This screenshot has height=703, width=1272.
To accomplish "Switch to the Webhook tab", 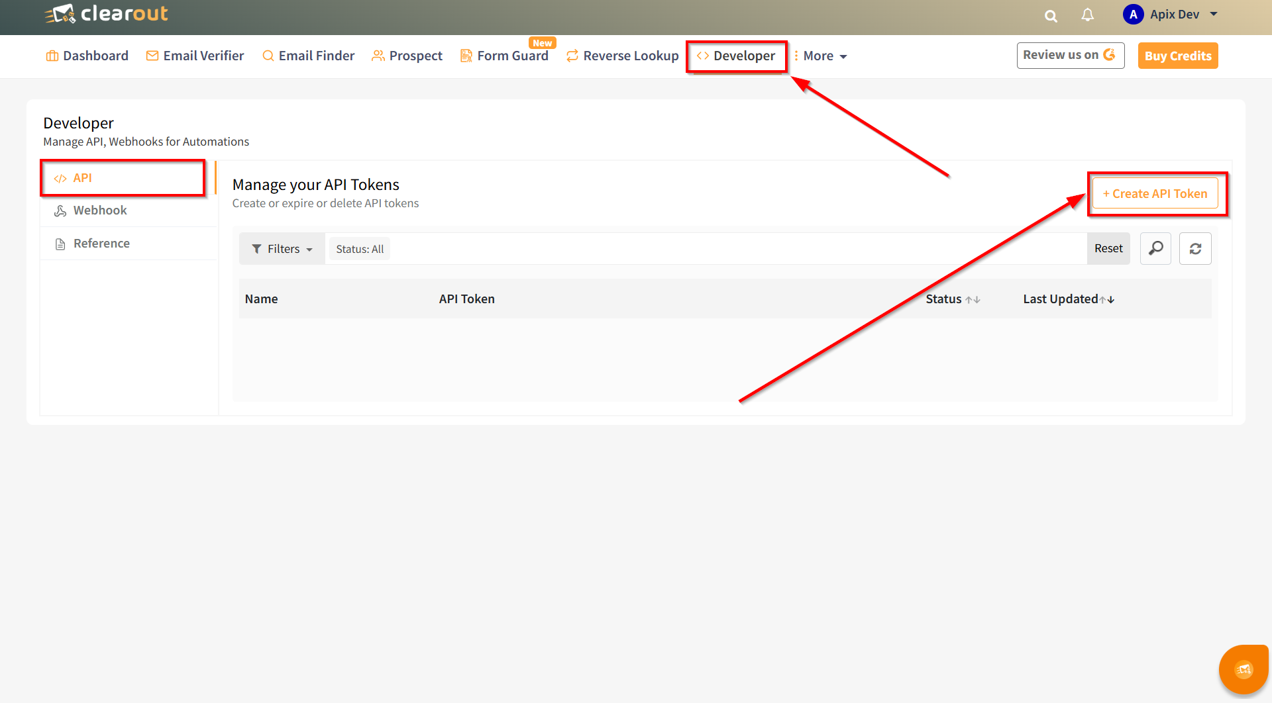I will [99, 210].
